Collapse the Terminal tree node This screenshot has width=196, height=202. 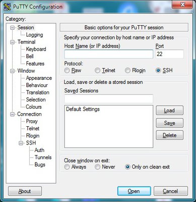click(x=12, y=42)
